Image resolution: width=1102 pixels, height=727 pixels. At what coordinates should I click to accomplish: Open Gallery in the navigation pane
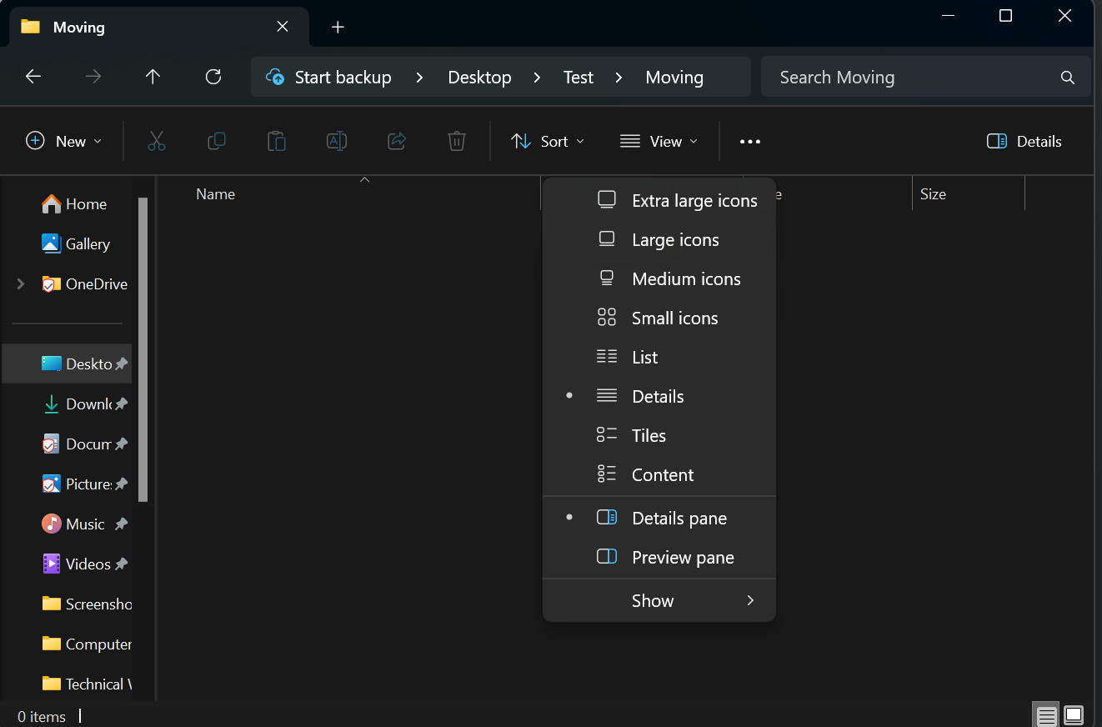pyautogui.click(x=76, y=244)
